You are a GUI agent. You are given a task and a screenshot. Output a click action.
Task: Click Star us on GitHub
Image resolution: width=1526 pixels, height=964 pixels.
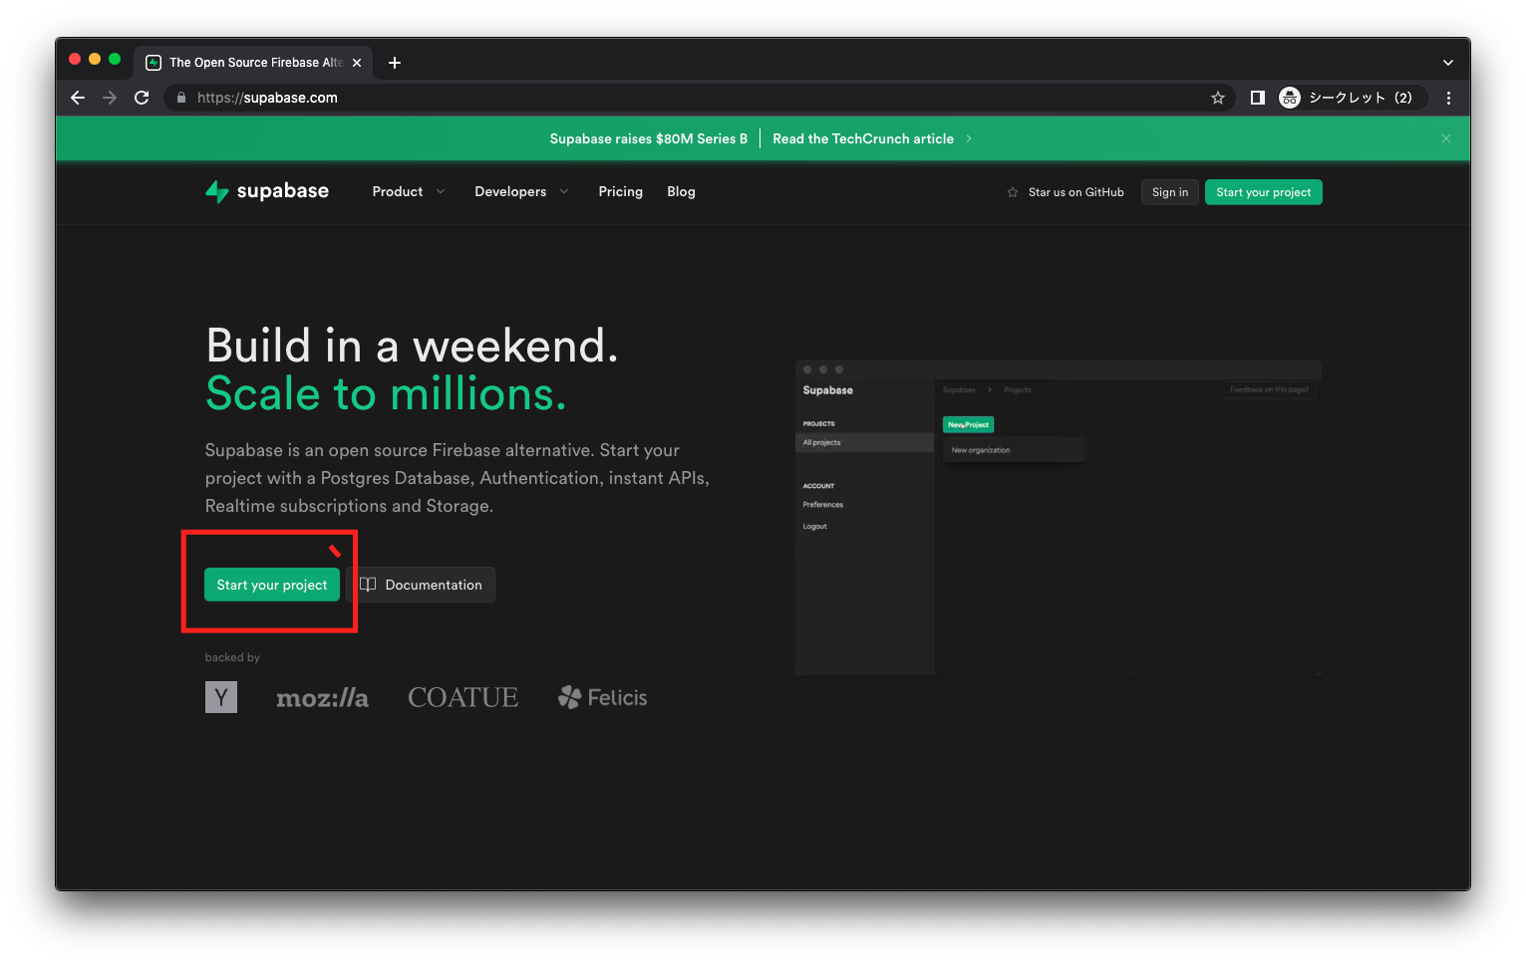[x=1065, y=192]
